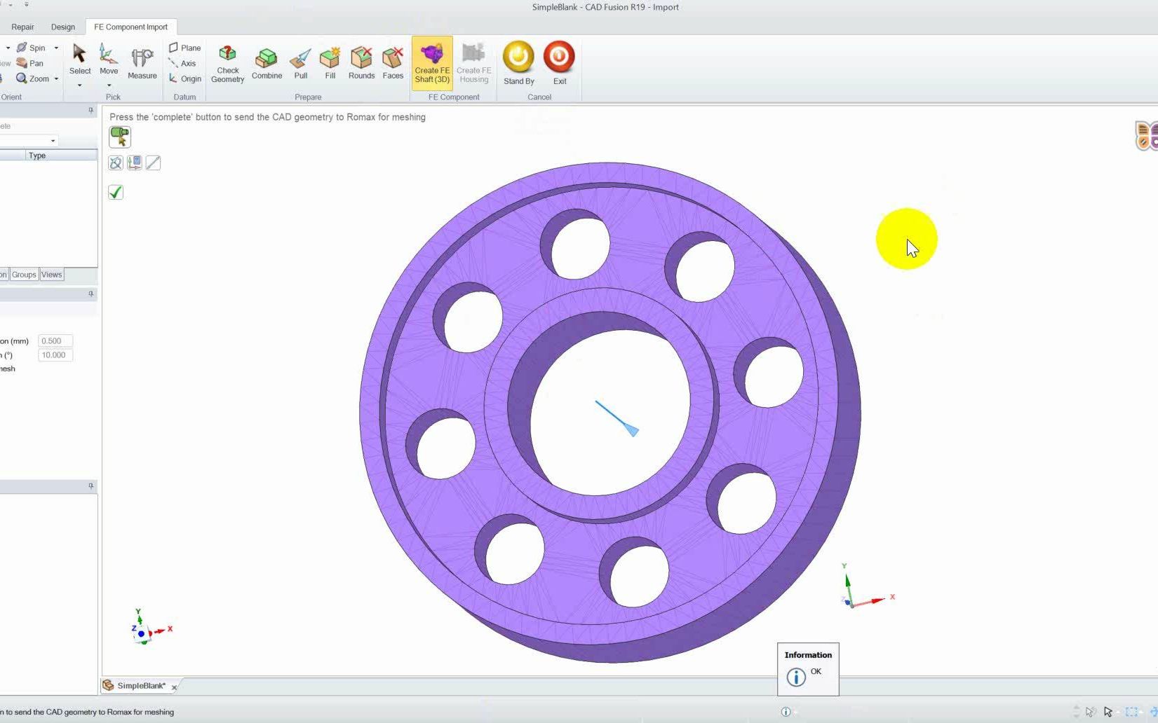Select the Combine tool
This screenshot has height=723, width=1158.
tap(267, 64)
